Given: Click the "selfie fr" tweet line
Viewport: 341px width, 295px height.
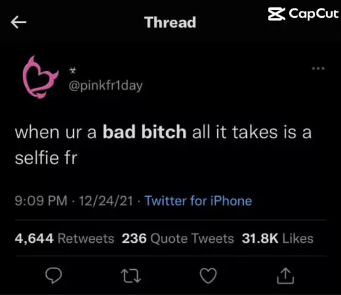Looking at the screenshot, I should [x=46, y=158].
